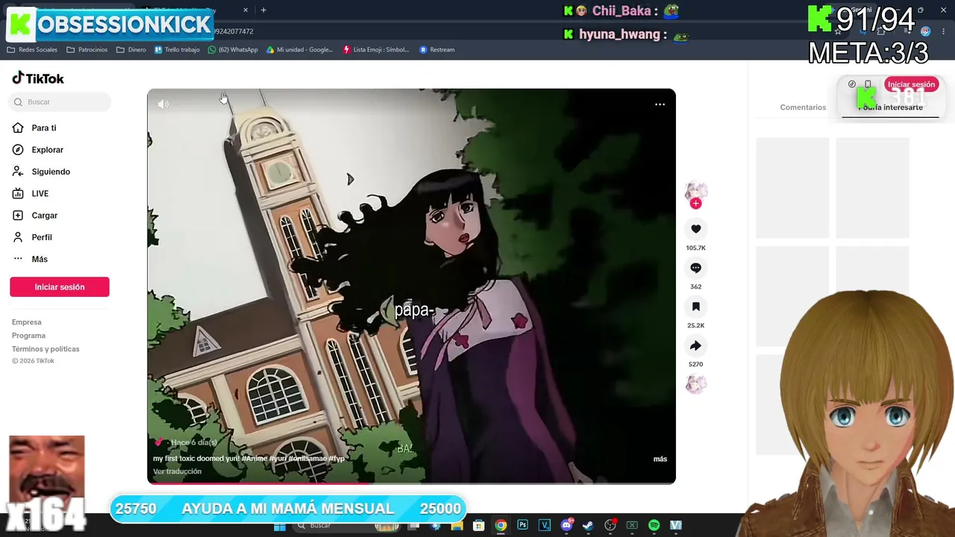
Task: Open comments via the speech bubble icon
Action: (695, 268)
